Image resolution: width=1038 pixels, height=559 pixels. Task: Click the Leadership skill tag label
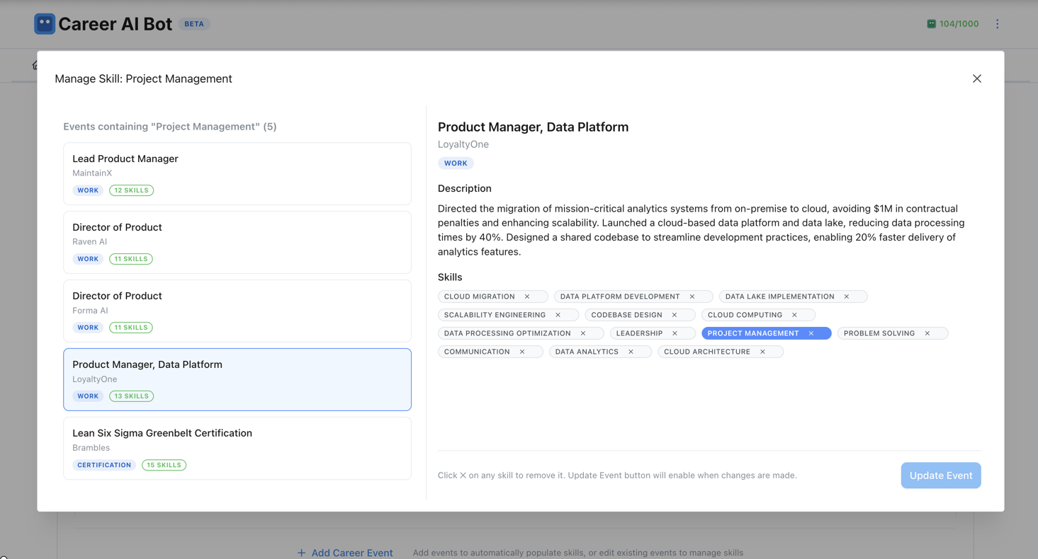coord(639,333)
